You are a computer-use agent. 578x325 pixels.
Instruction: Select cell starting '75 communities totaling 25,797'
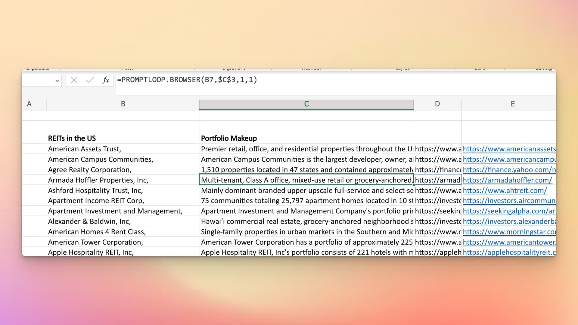pos(306,201)
